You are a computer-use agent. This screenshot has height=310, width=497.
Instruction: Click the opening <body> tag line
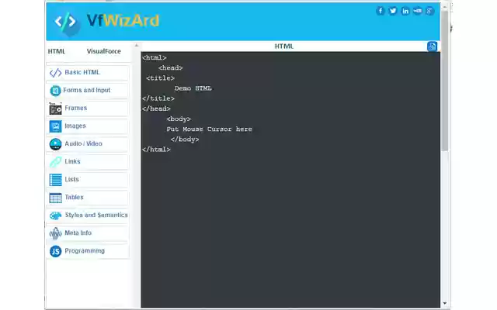point(179,119)
